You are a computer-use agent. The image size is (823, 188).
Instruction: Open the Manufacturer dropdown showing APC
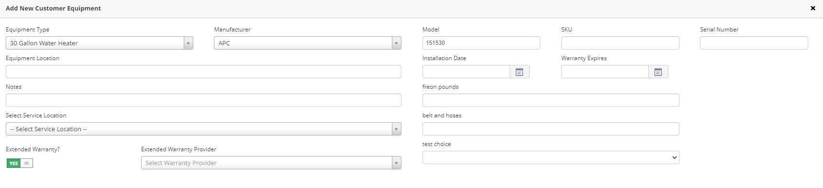click(x=307, y=43)
